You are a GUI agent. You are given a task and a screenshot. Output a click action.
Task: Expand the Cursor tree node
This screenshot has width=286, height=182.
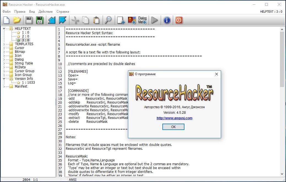[4, 48]
